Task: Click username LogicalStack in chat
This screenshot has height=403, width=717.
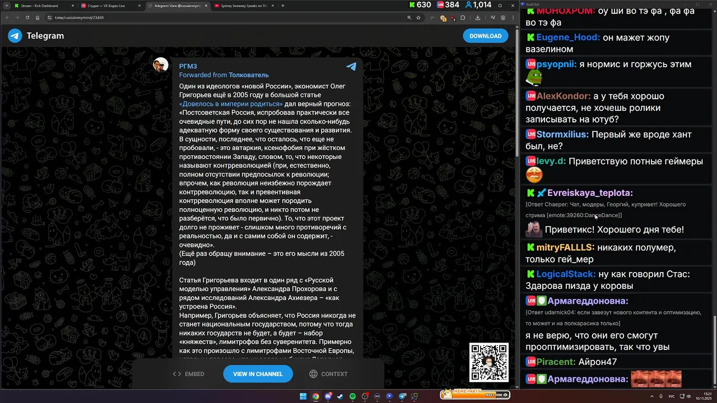Action: [x=566, y=274]
